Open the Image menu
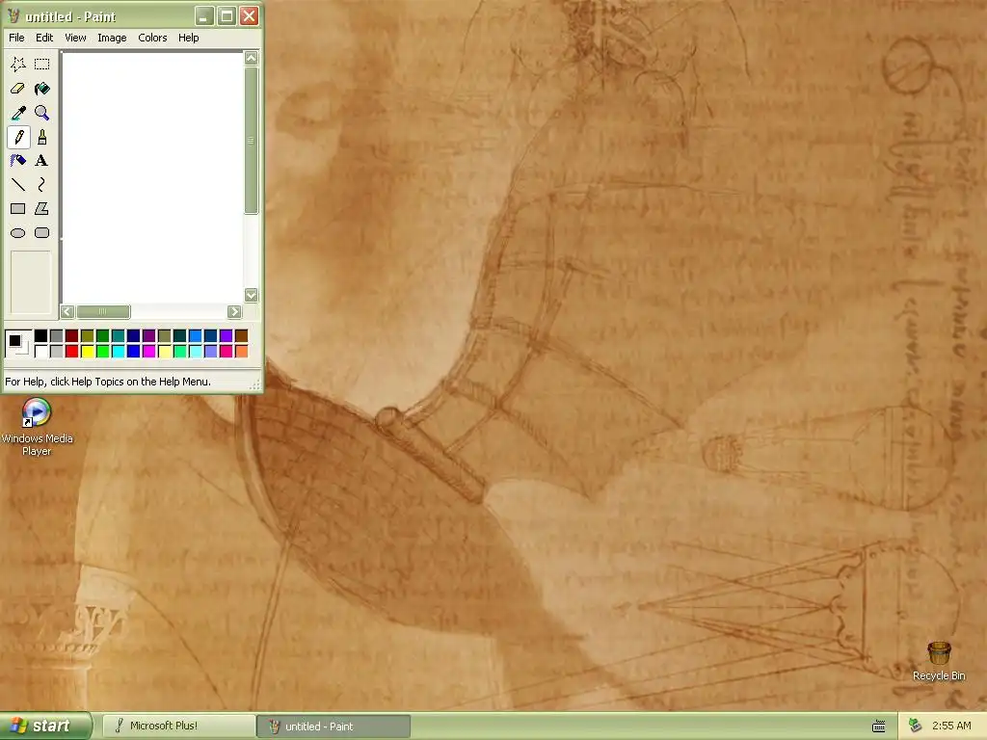987x740 pixels. (112, 38)
